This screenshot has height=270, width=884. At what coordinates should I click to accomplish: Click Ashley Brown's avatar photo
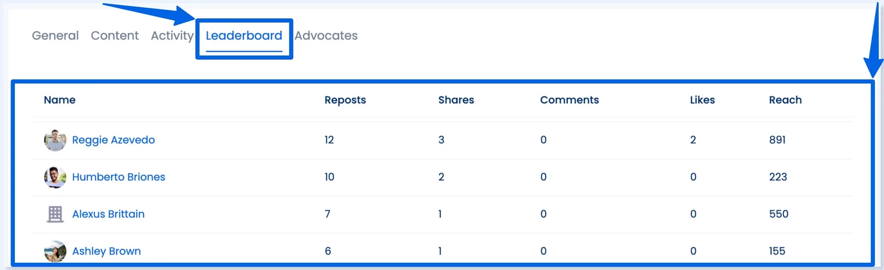tap(55, 251)
